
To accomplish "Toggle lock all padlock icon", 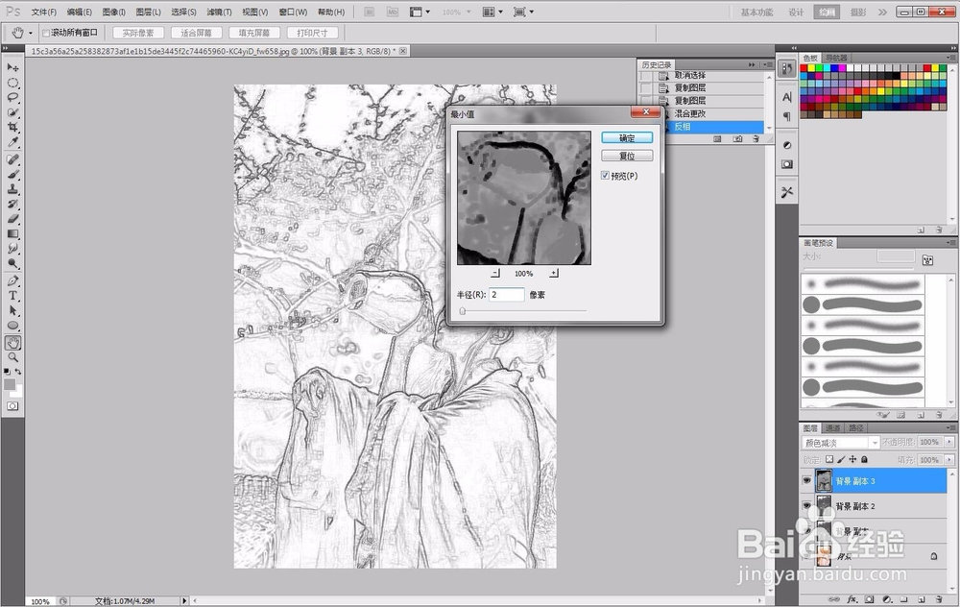I will (864, 459).
